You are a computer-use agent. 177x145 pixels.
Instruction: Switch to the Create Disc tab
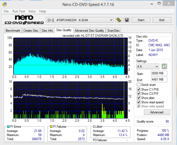click(x=31, y=31)
